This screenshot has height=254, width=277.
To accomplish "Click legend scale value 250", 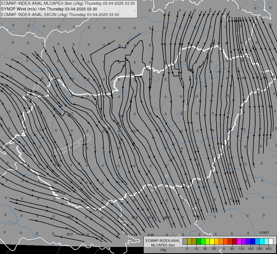I will (259, 249).
